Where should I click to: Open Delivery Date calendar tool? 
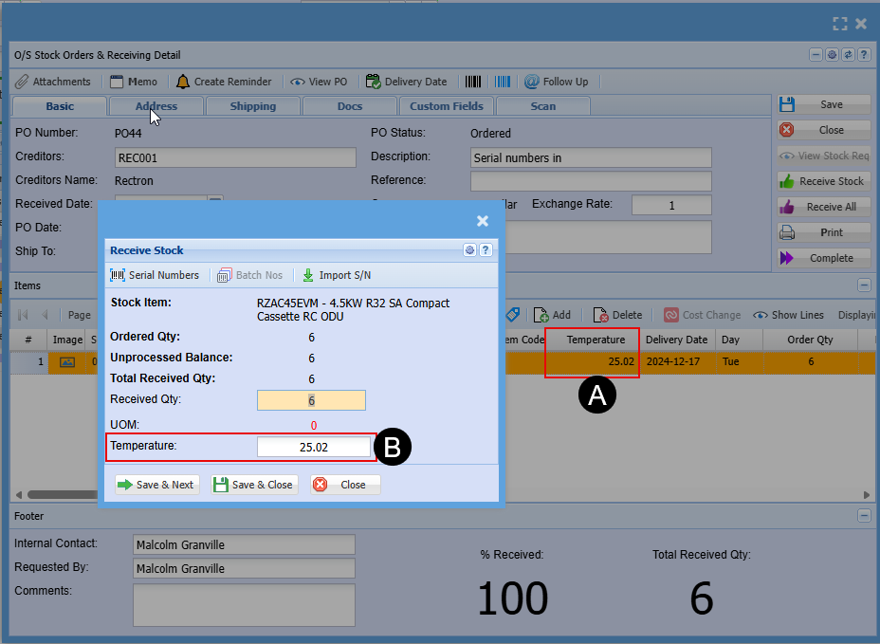click(x=374, y=82)
